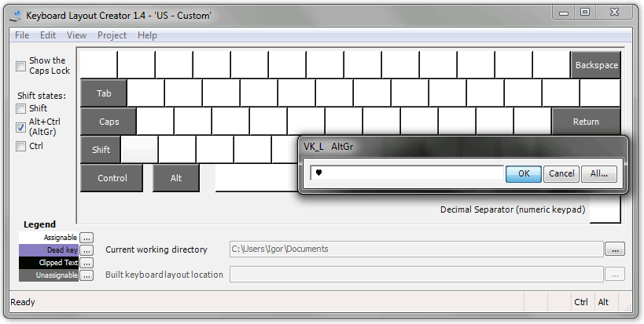Click the highlighted key next to Shift

140,150
